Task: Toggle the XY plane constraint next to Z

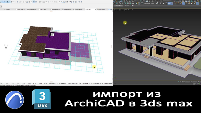Action: [x=169, y=4]
